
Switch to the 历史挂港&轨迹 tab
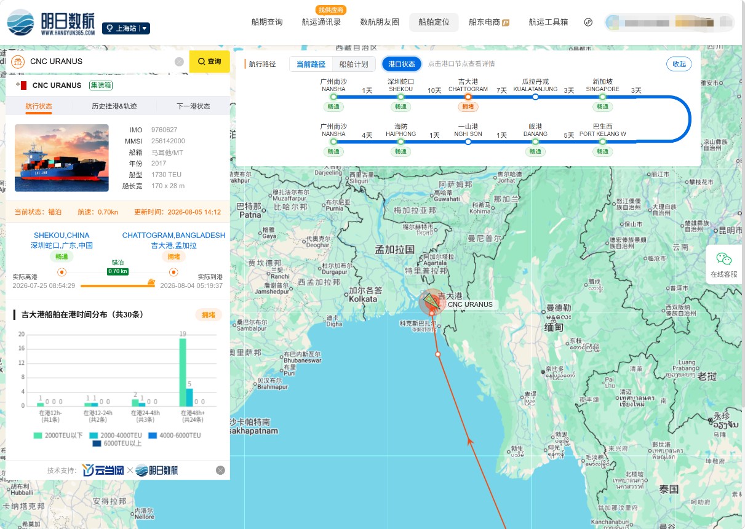click(114, 106)
